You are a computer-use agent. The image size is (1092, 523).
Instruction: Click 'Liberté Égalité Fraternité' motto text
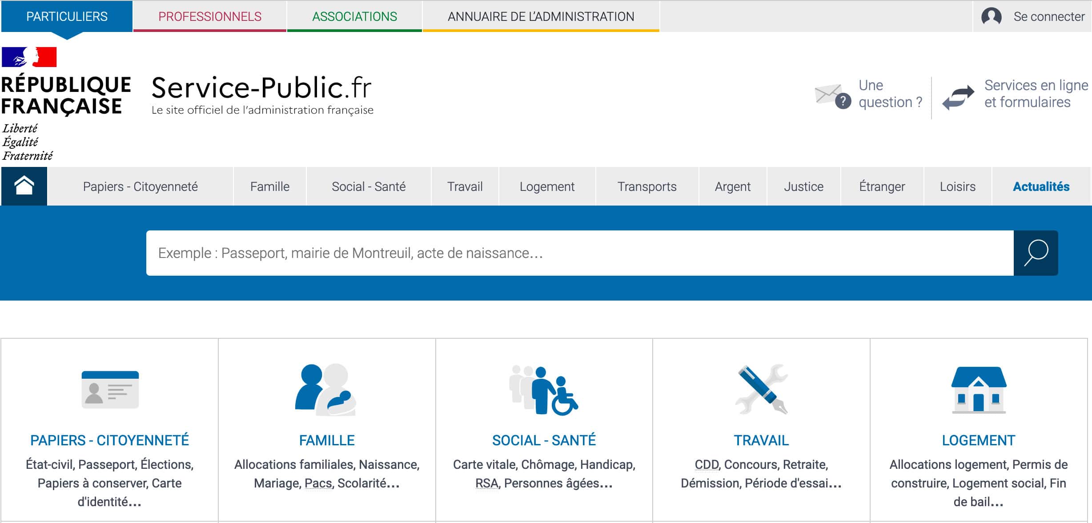pos(27,142)
